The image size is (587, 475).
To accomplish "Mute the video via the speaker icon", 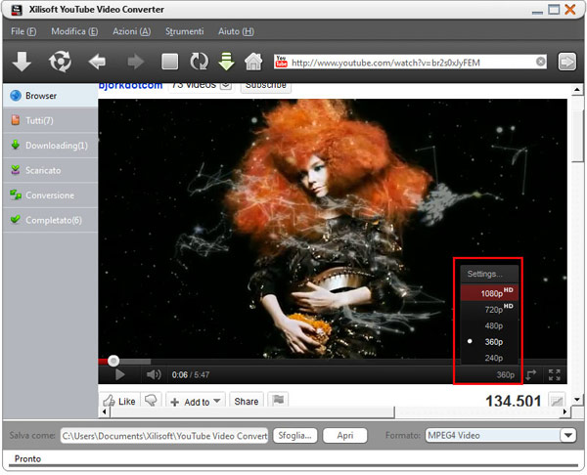I will pos(154,374).
